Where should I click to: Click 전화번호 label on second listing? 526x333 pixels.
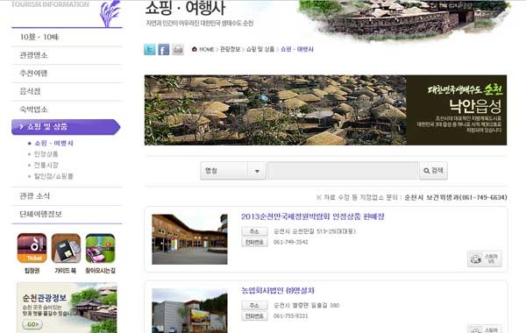254,315
